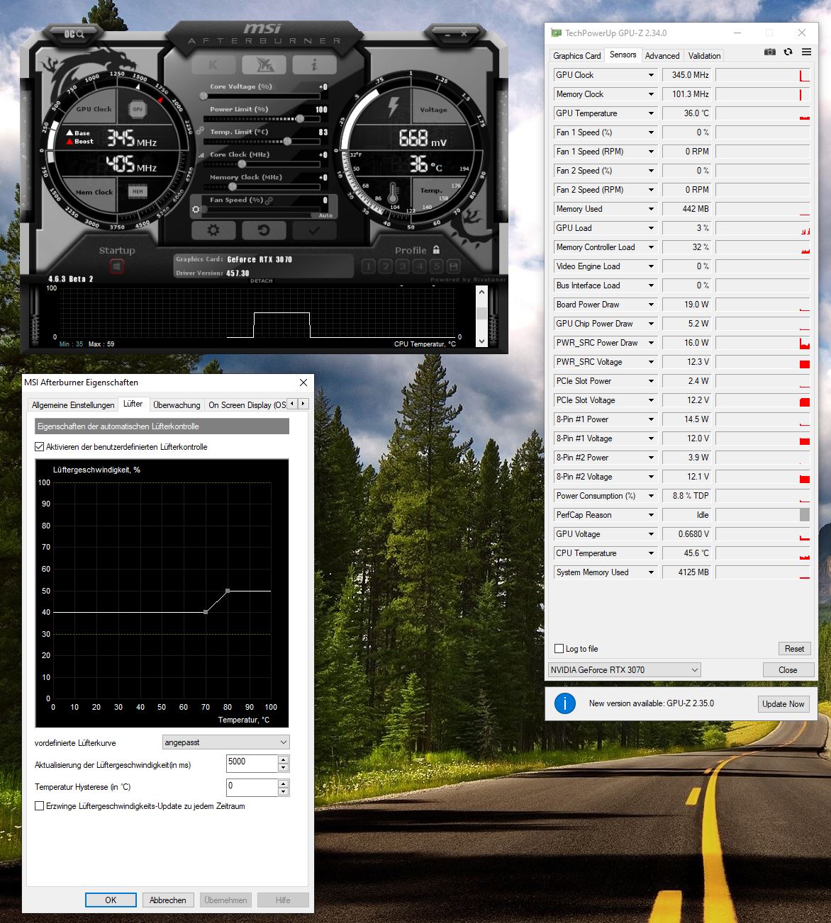This screenshot has width=831, height=923.
Task: Click OK in Eigenschaften dialog
Action: click(x=111, y=900)
